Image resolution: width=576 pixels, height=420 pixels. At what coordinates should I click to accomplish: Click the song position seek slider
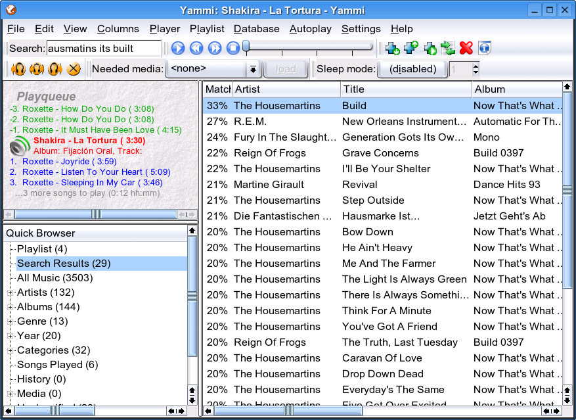pyautogui.click(x=309, y=47)
